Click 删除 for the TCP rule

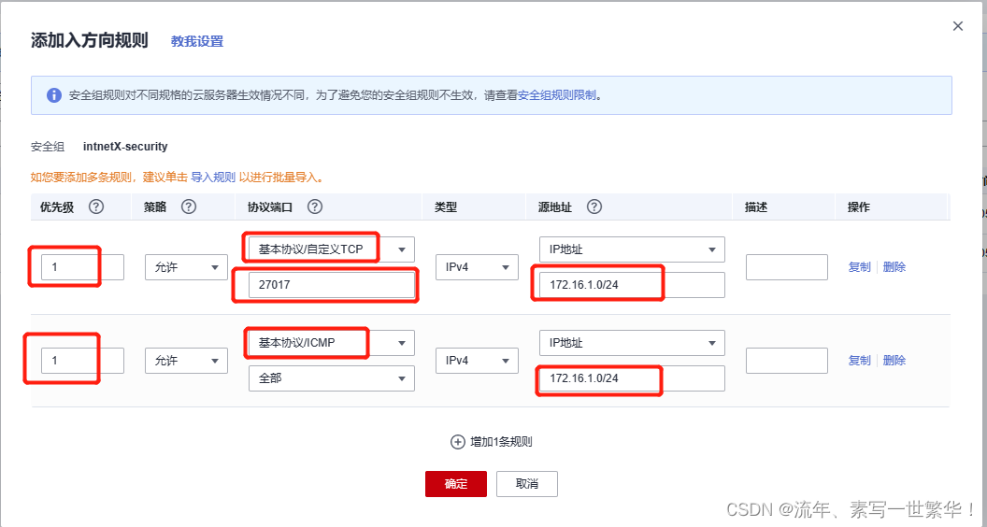click(x=894, y=267)
